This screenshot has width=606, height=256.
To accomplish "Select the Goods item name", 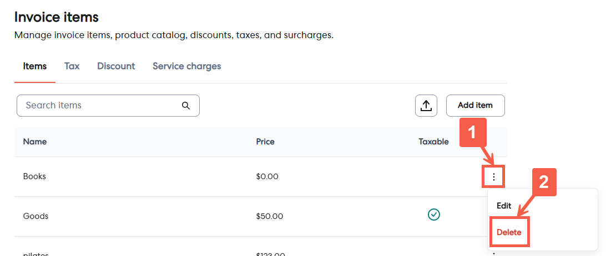I will (x=36, y=216).
